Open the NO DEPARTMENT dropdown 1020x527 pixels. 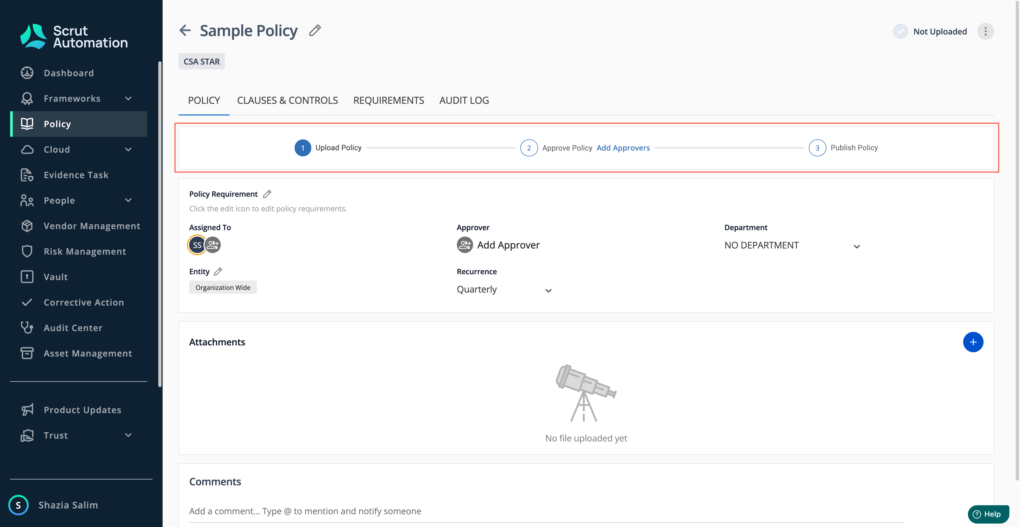tap(792, 245)
